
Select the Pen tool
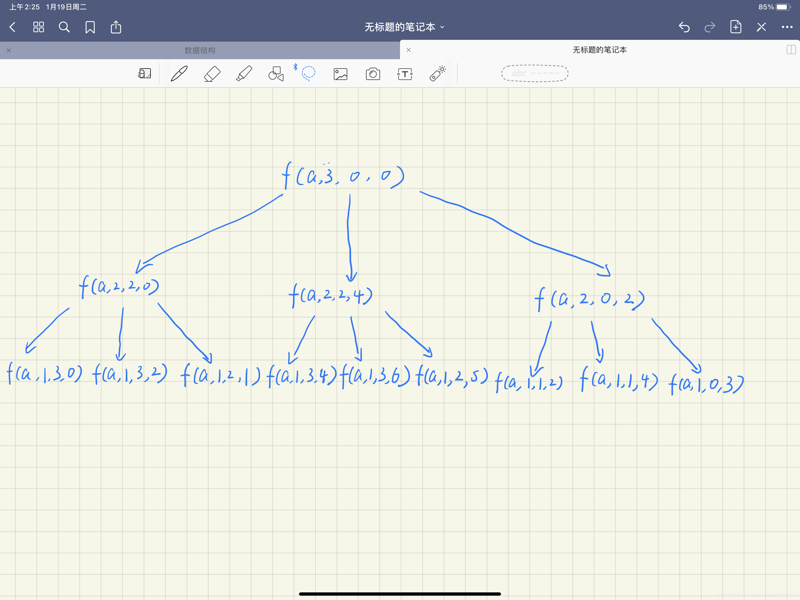(x=179, y=74)
